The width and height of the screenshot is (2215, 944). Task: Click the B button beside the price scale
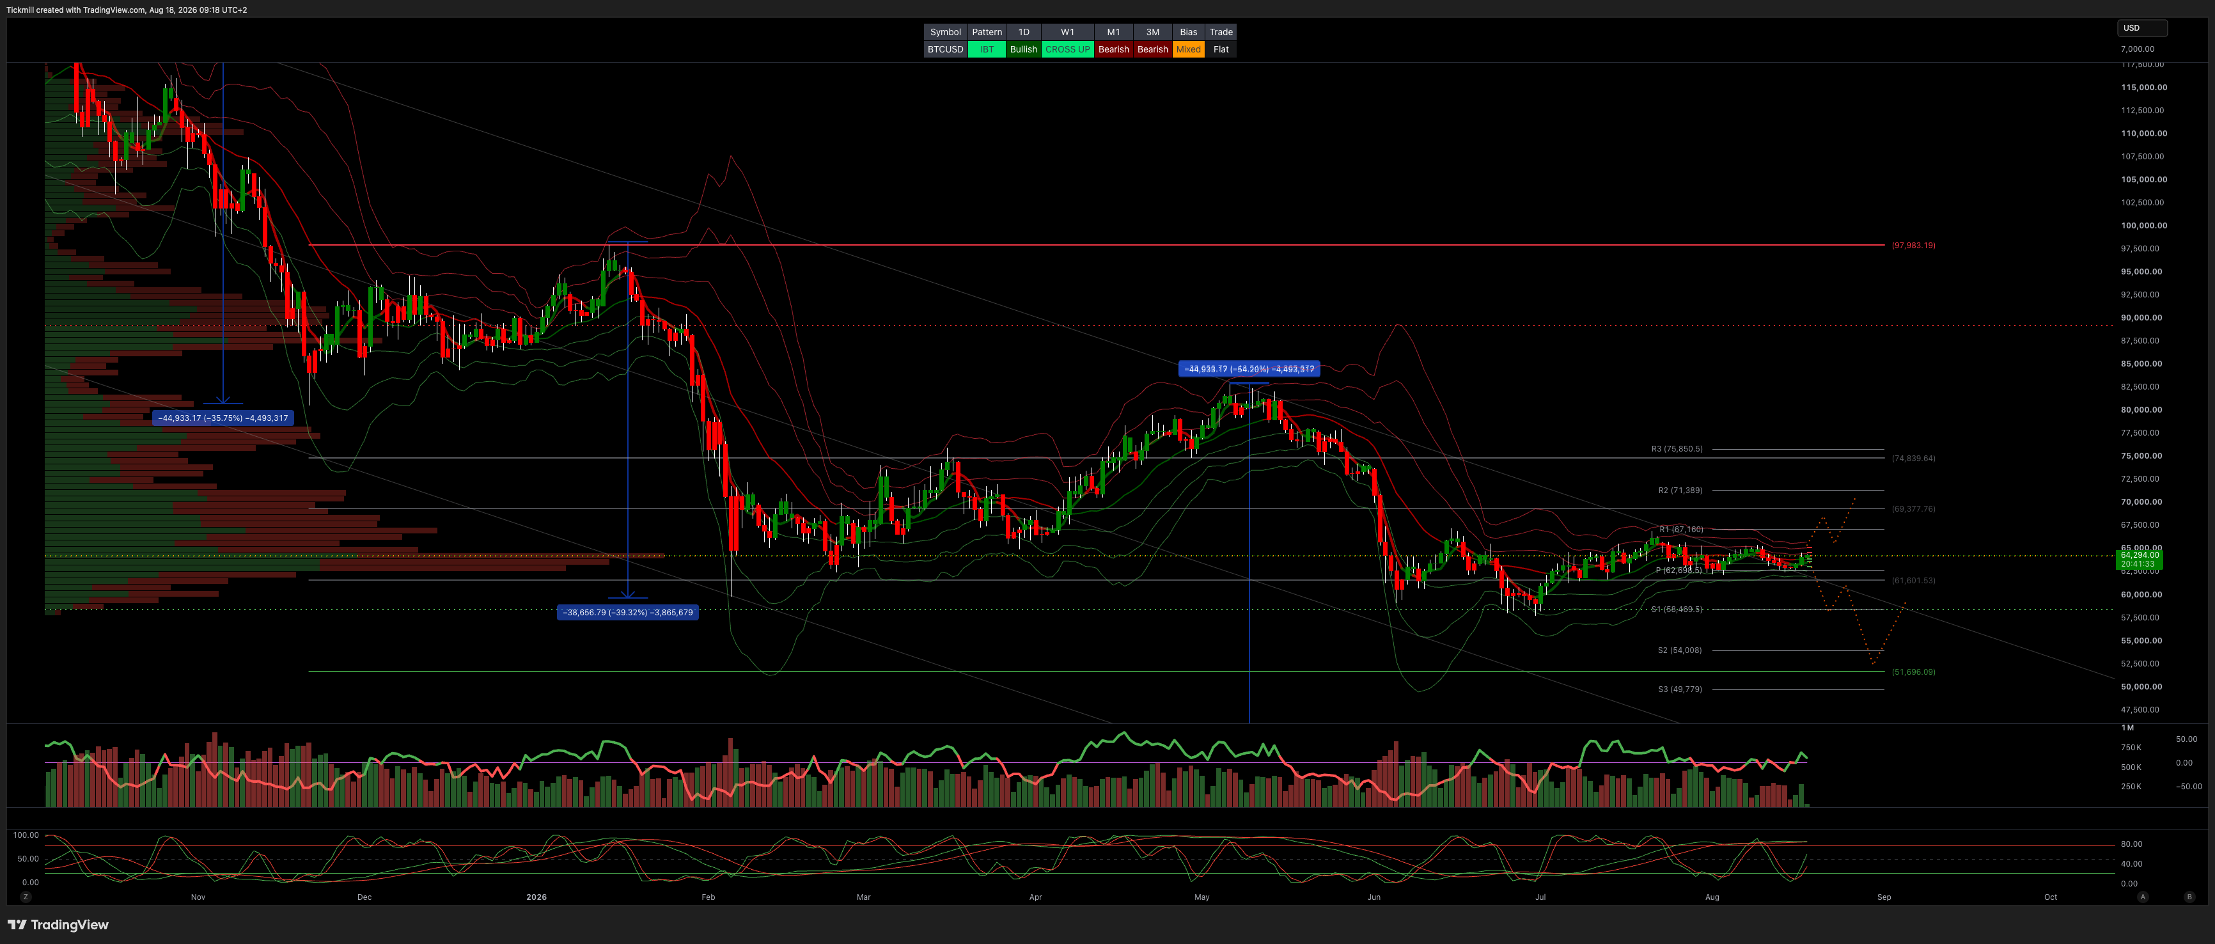tap(2189, 897)
